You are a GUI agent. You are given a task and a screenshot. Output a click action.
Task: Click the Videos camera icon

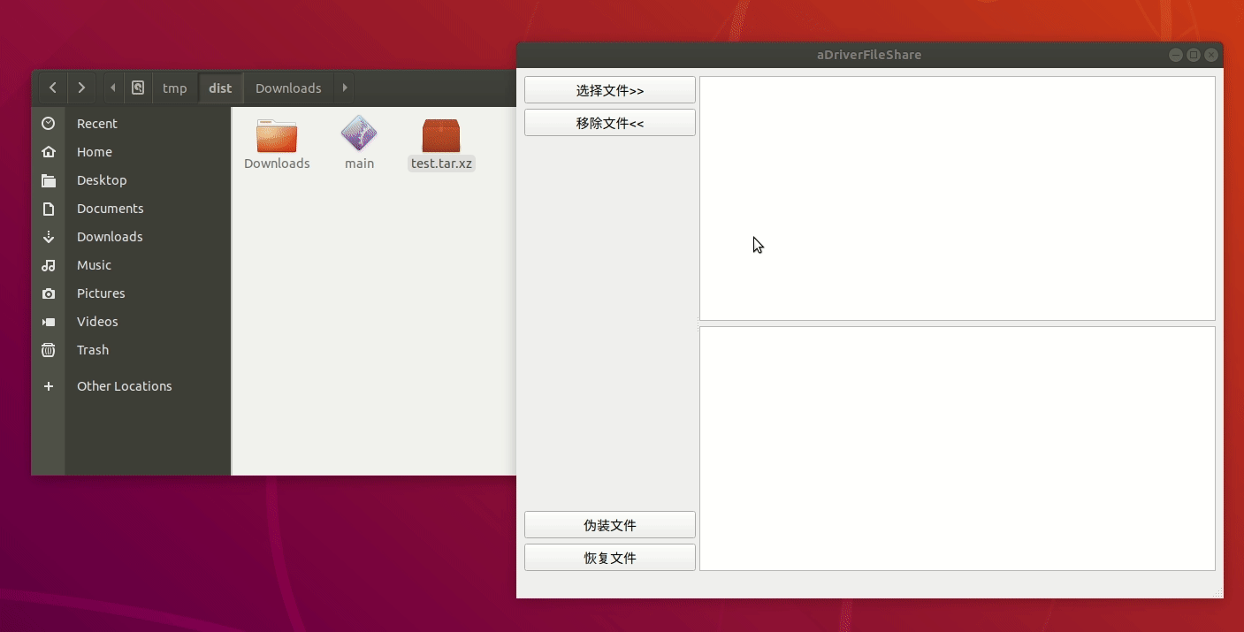pos(49,322)
